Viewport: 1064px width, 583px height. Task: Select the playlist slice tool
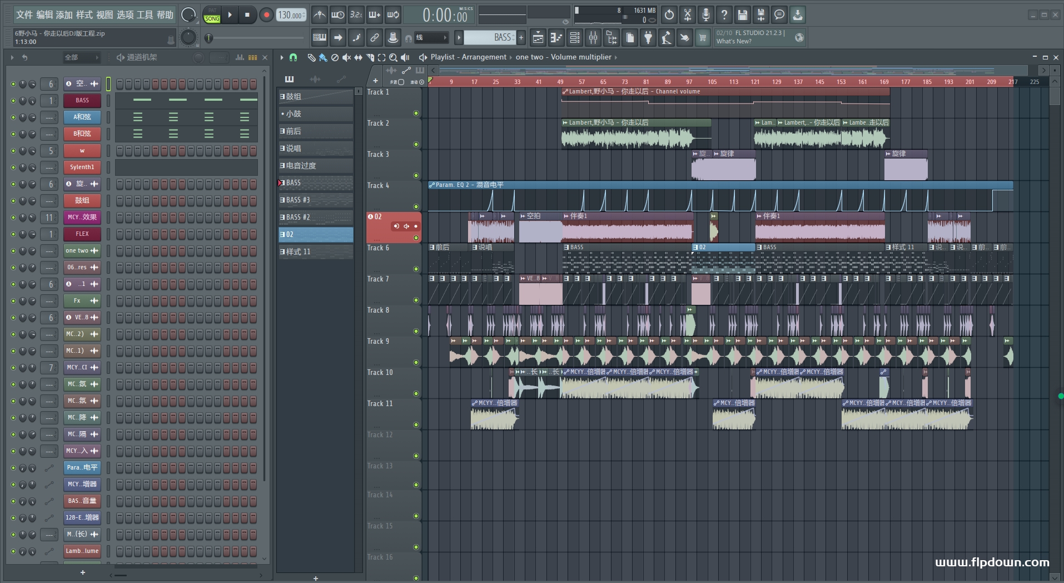[370, 57]
